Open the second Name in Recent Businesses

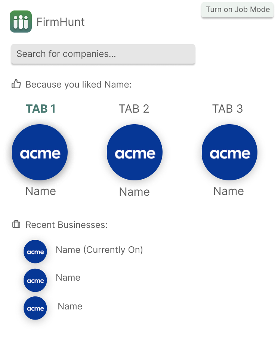[x=68, y=277]
